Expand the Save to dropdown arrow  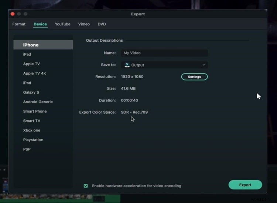click(204, 65)
